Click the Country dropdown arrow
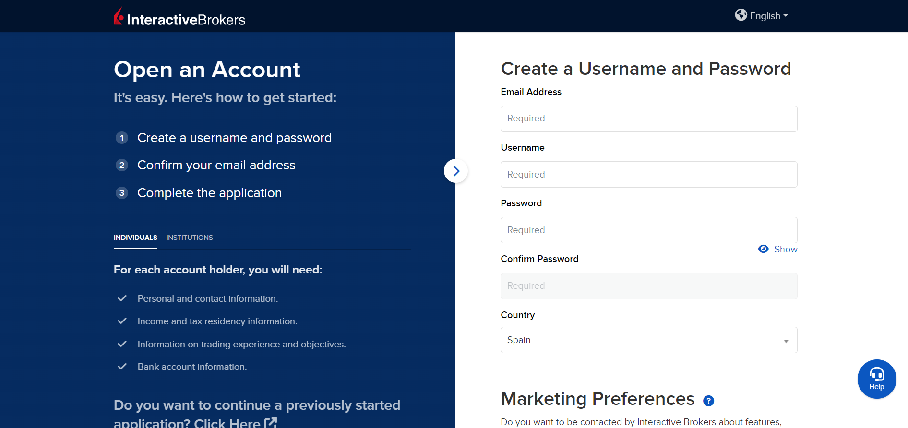Image resolution: width=908 pixels, height=428 pixels. pos(786,341)
